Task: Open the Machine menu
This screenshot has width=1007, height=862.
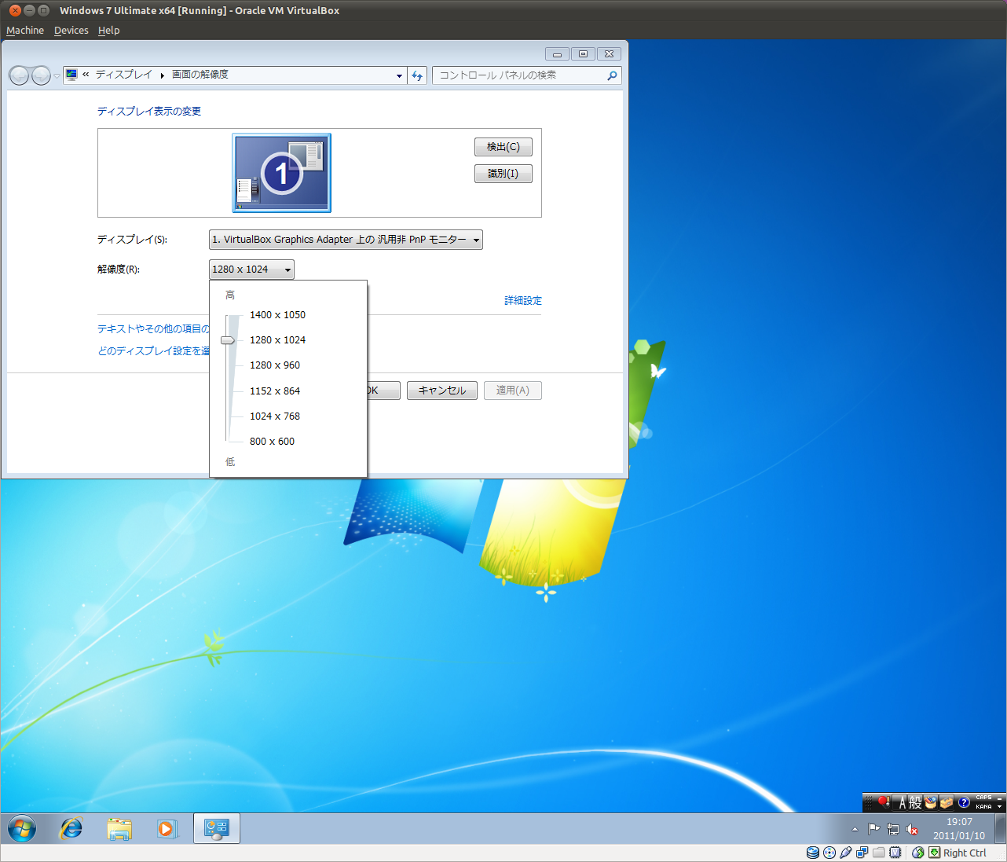Action: pos(25,30)
